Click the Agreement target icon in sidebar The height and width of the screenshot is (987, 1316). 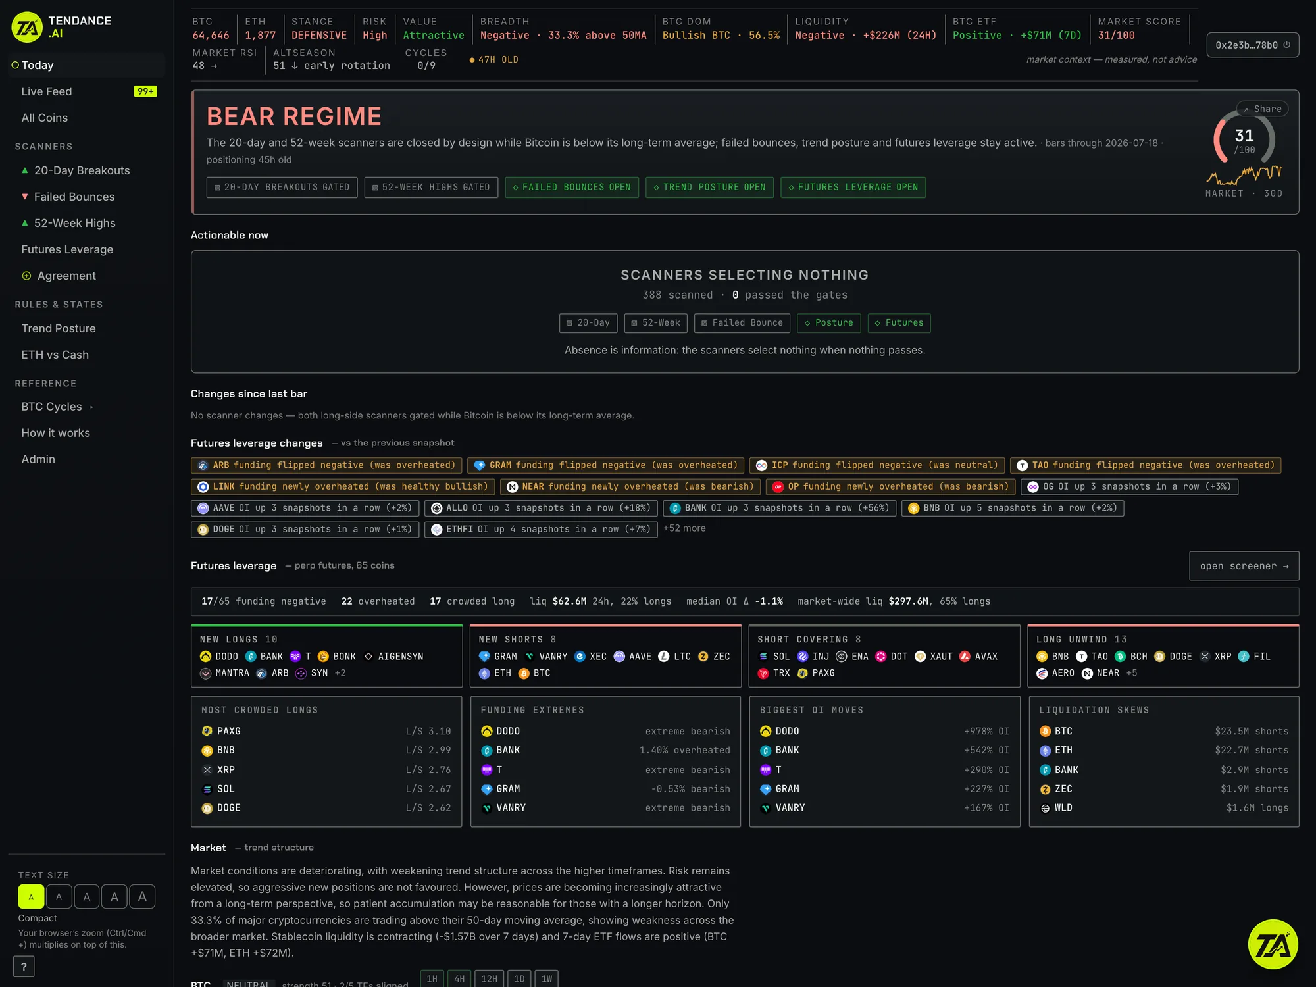pos(26,276)
